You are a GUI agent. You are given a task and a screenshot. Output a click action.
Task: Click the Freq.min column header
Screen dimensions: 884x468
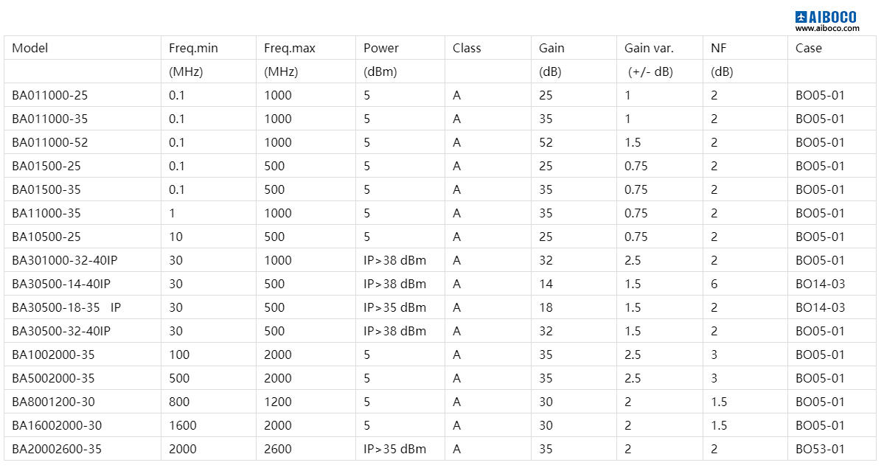click(193, 48)
